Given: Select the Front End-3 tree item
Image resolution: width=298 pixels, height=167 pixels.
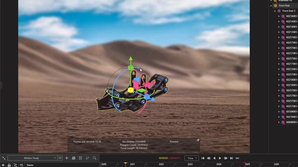Looking at the screenshot, I should [x=289, y=11].
